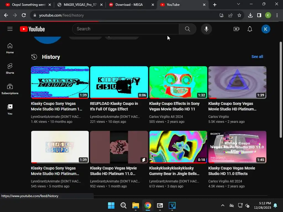The height and width of the screenshot is (212, 283).
Task: Close the Download - MEGA tab
Action: (153, 5)
